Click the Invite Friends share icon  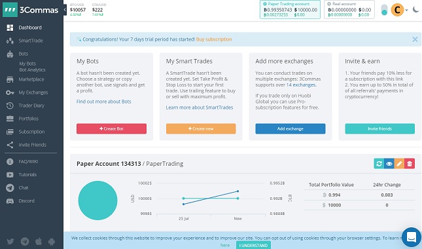10,145
